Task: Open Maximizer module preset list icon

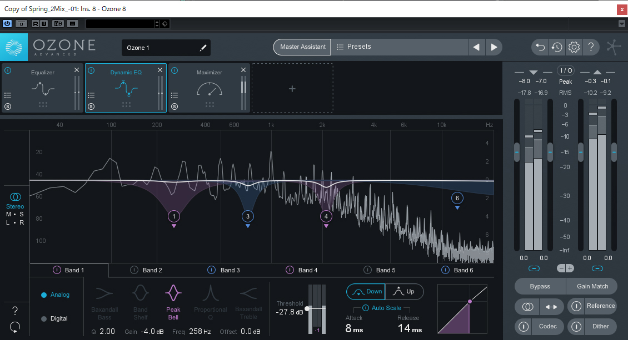Action: [174, 95]
